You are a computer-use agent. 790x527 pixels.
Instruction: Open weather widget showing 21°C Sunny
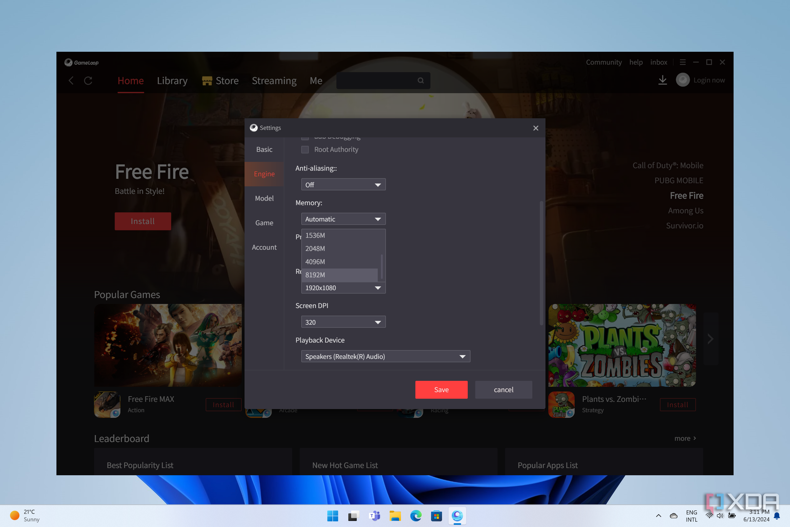click(x=25, y=516)
